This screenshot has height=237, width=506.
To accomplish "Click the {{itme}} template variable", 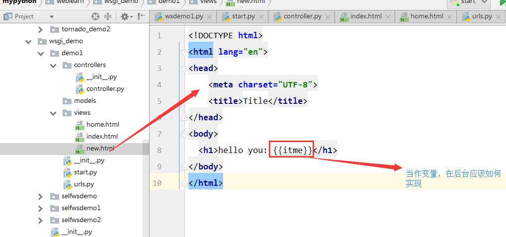I will click(x=293, y=150).
